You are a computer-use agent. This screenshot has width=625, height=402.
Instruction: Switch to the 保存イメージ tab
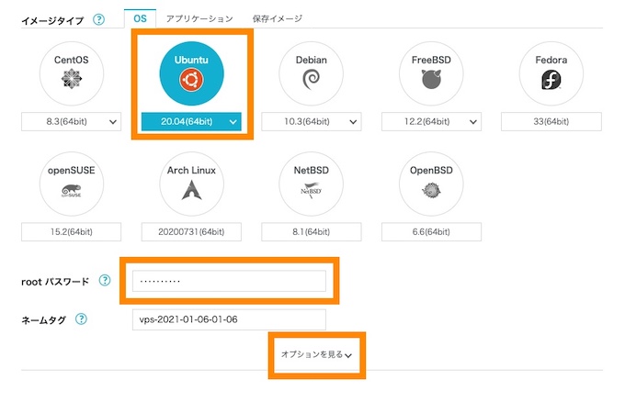(278, 18)
